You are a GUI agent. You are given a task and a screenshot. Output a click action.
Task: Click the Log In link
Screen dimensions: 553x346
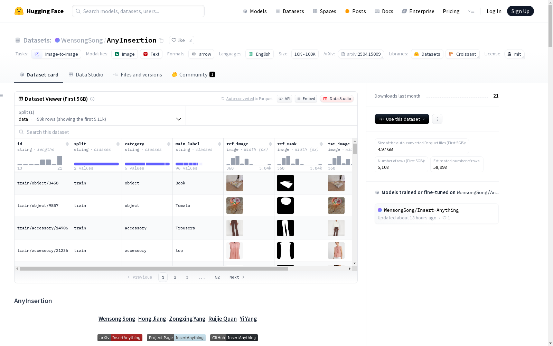coord(494,11)
